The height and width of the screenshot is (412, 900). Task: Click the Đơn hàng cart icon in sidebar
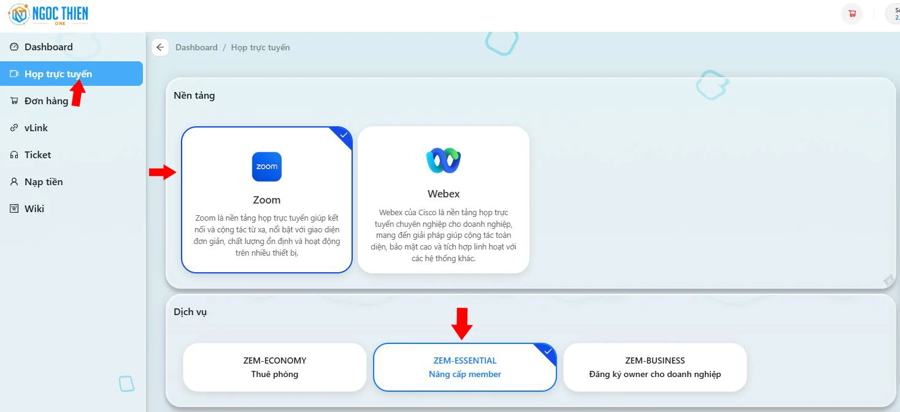tap(14, 101)
